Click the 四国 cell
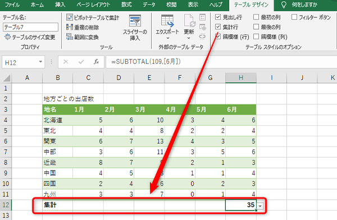The width and height of the screenshot is (337, 220). tap(58, 184)
